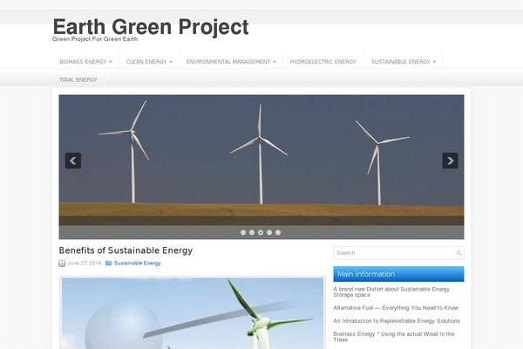
Task: Go to the previous slide with the left arrow
Action: (x=73, y=161)
